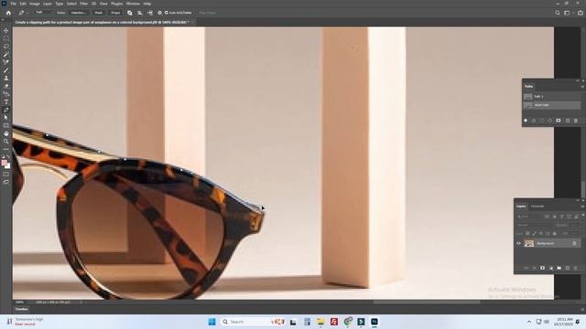Select the Hand tool
586x329 pixels.
click(x=6, y=133)
